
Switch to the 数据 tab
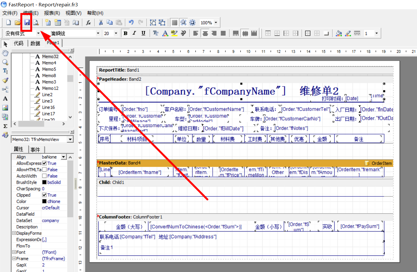click(x=35, y=44)
